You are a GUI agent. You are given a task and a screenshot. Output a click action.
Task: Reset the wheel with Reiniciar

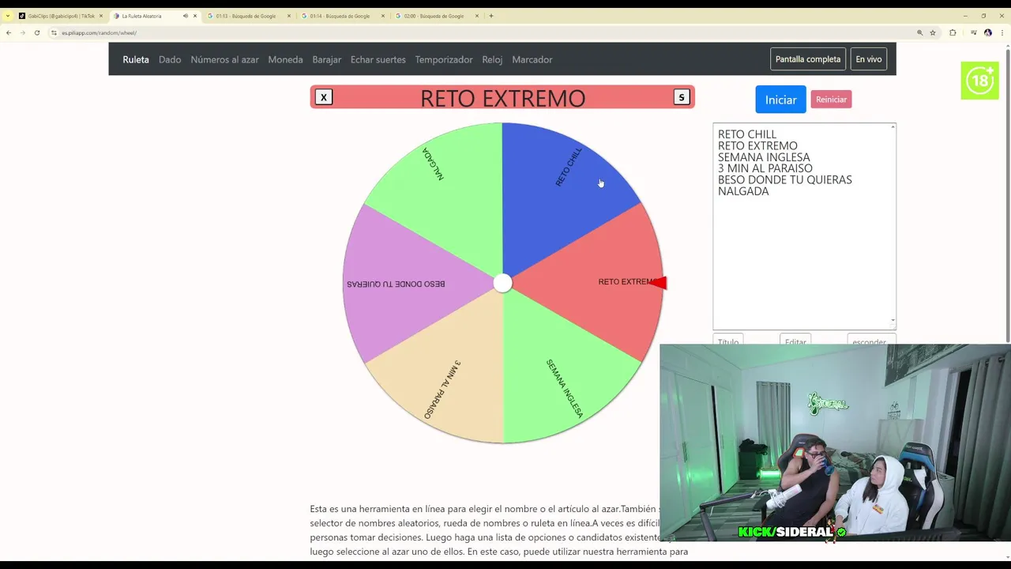[831, 100]
